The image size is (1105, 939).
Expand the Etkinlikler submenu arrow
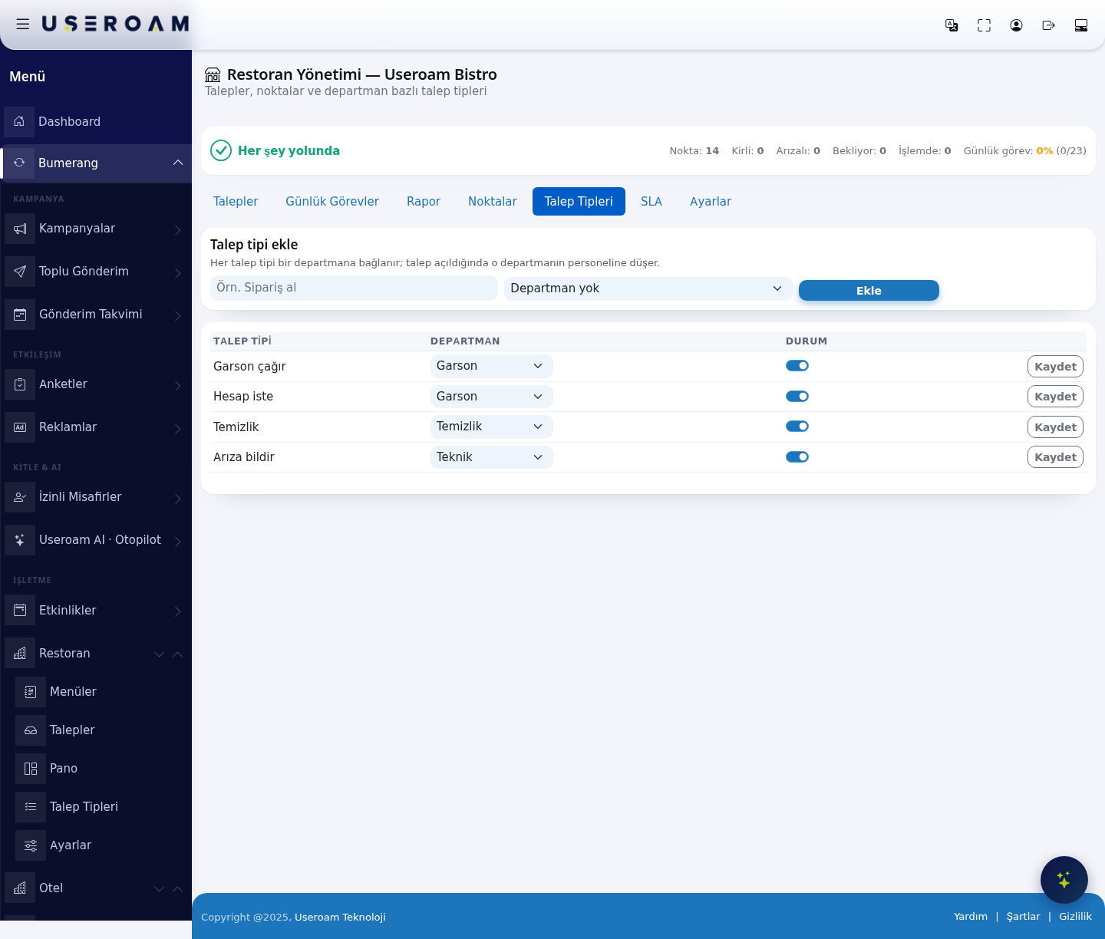pos(178,611)
